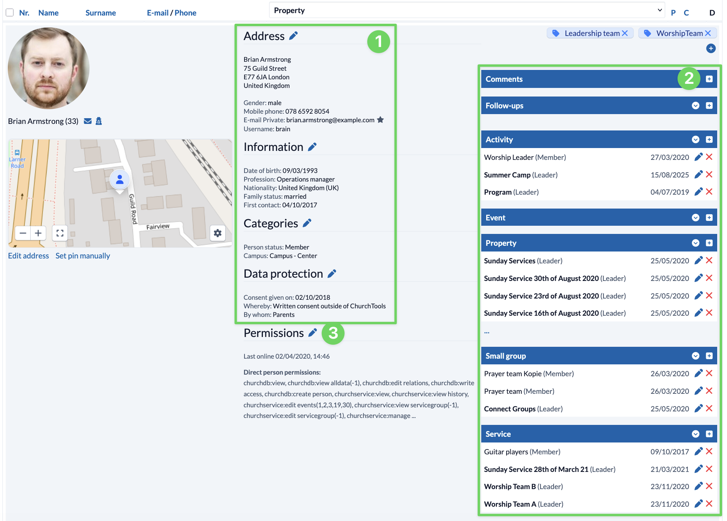Add an Activity group plus icon
The height and width of the screenshot is (521, 727).
click(x=709, y=139)
